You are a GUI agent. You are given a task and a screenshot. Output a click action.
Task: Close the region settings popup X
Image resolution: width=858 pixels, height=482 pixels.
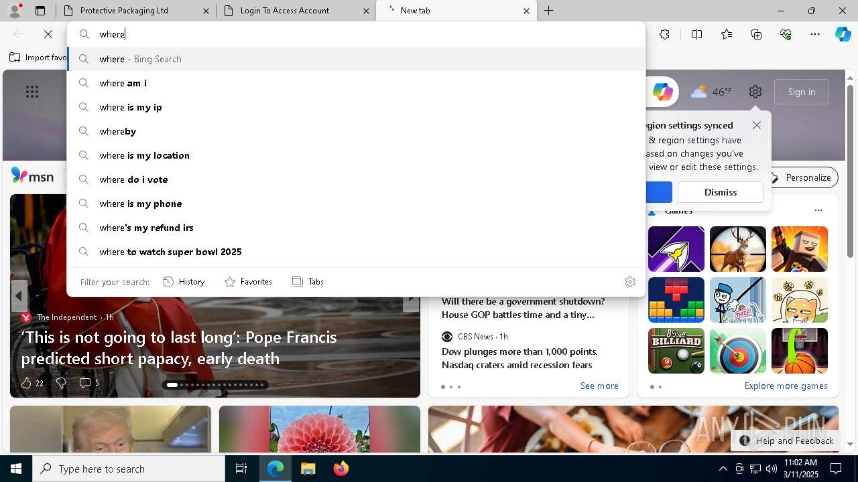[x=757, y=125]
